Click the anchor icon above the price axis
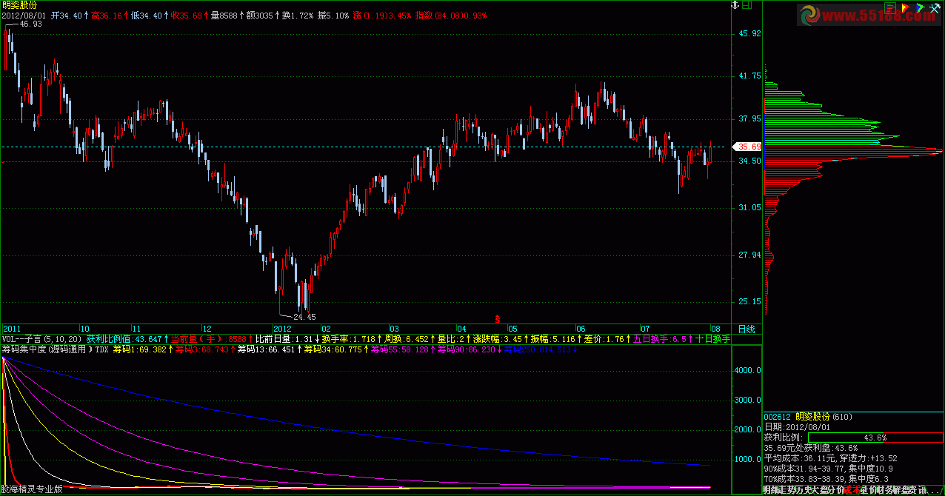 [736, 5]
